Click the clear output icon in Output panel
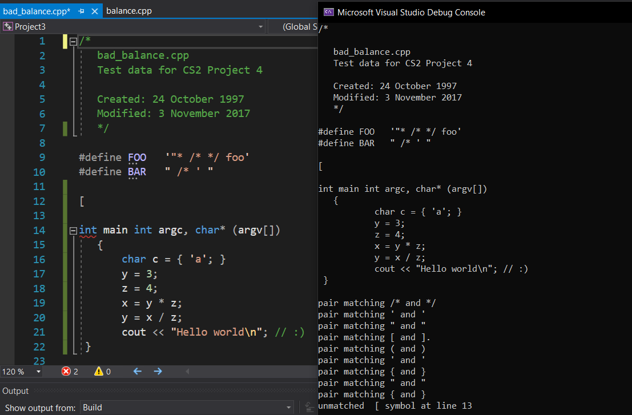Viewport: 632px width, 415px height. click(x=309, y=408)
